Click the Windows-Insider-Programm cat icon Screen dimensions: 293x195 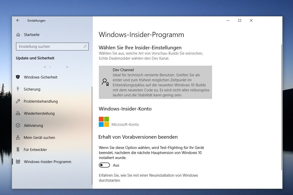pyautogui.click(x=18, y=162)
